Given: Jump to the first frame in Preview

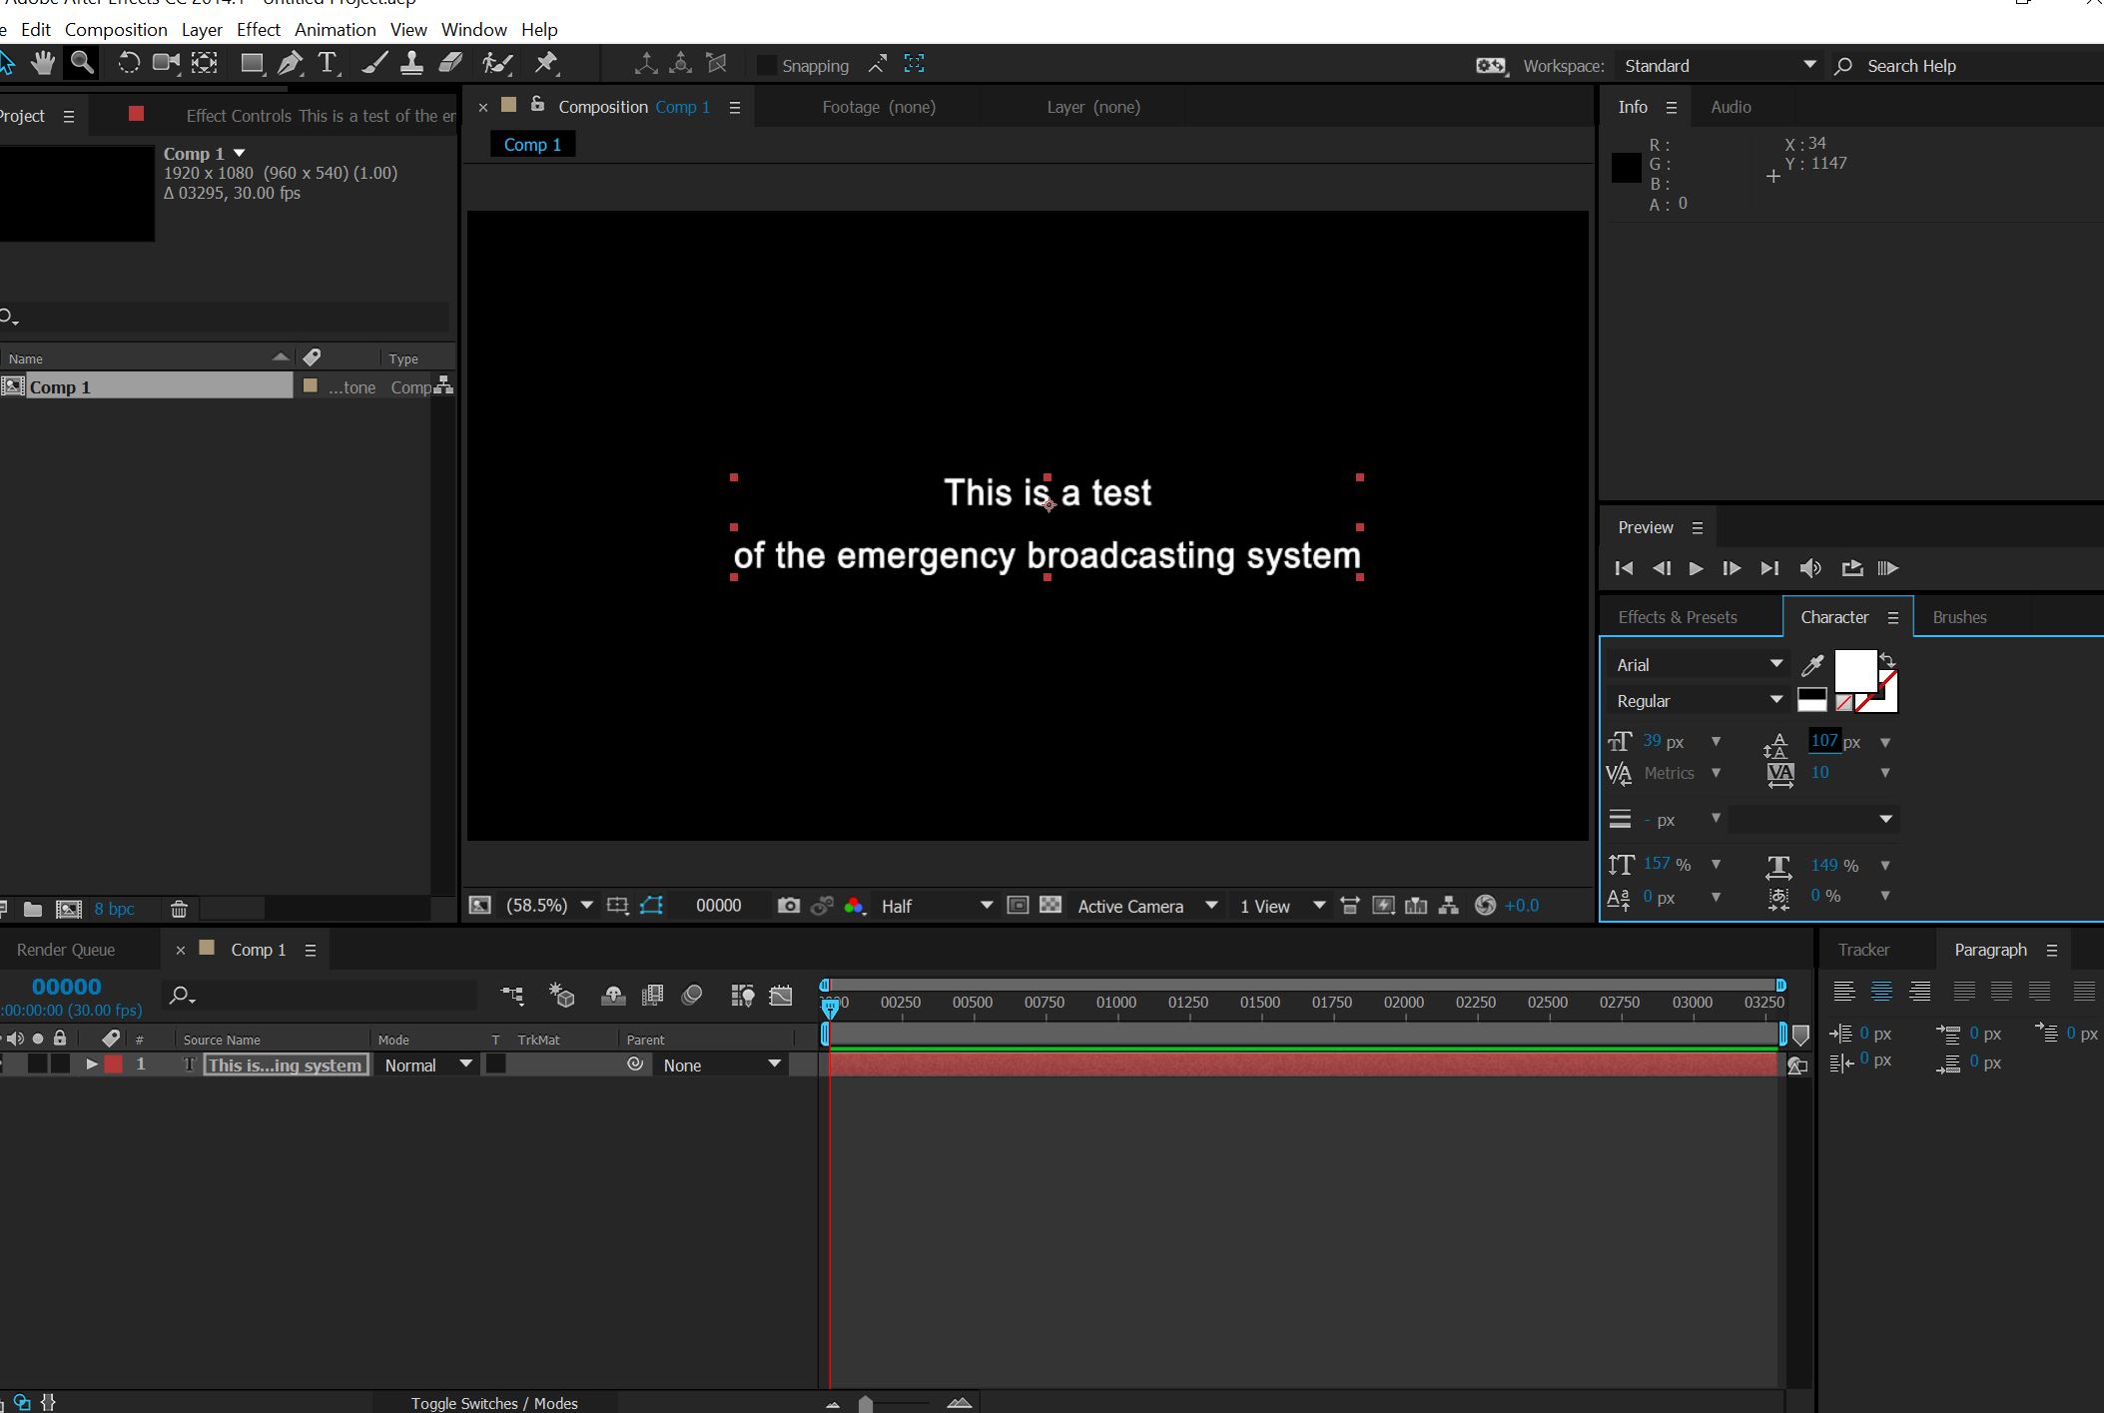Looking at the screenshot, I should coord(1624,568).
